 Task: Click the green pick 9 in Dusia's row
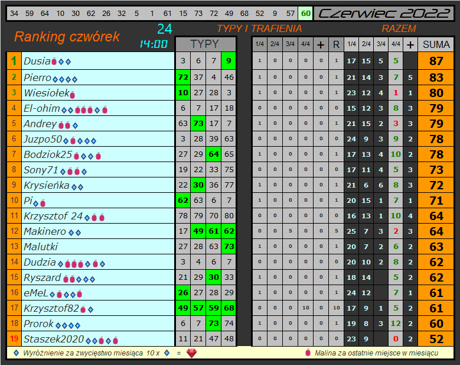pos(229,61)
